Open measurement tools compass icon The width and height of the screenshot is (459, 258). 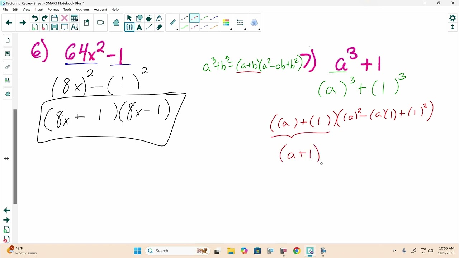[x=75, y=27]
